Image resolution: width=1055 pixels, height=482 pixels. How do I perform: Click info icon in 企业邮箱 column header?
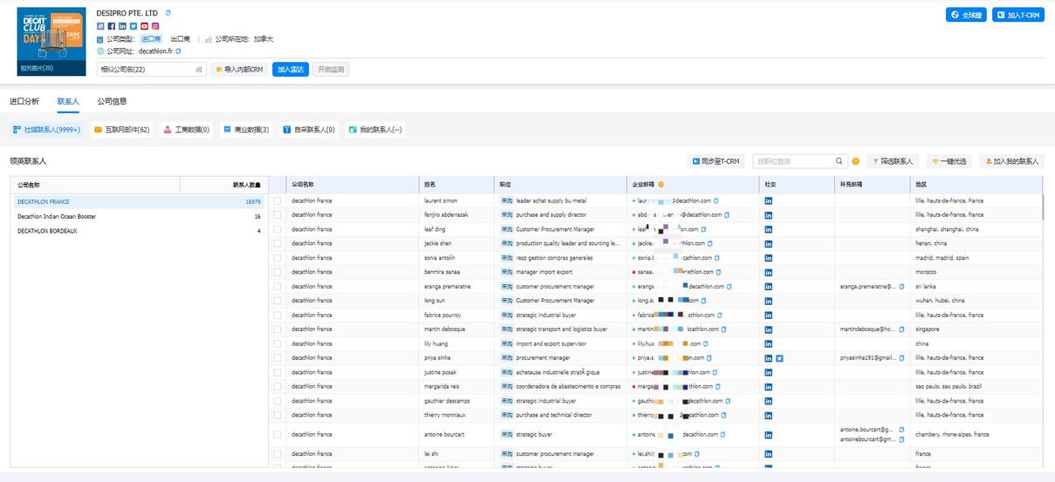[661, 185]
